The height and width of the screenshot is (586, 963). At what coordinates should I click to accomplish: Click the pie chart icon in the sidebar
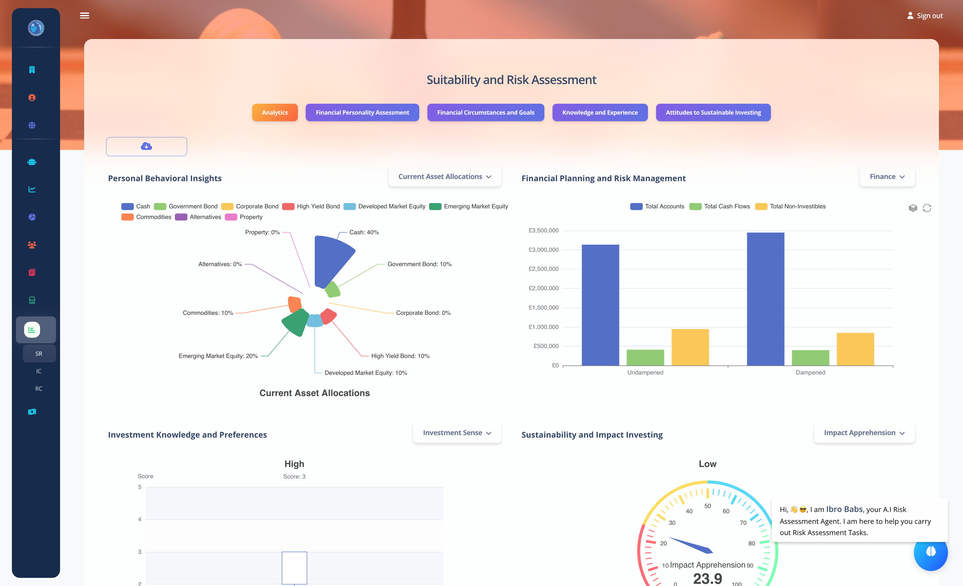point(32,217)
